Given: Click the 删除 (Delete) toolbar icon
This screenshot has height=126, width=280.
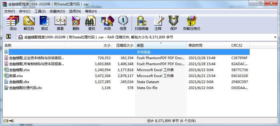Looking at the screenshot, I should click(x=76, y=21).
